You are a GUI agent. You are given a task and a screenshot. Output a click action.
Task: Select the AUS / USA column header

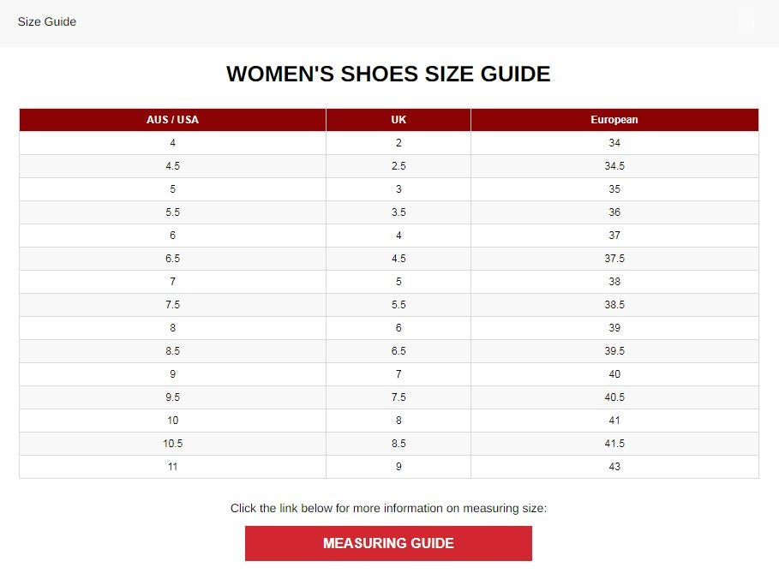171,120
